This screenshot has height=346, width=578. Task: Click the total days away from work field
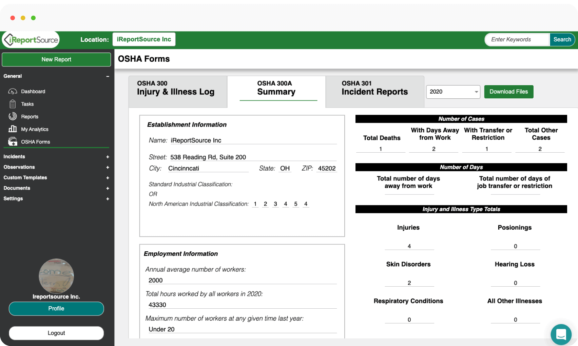point(409,192)
